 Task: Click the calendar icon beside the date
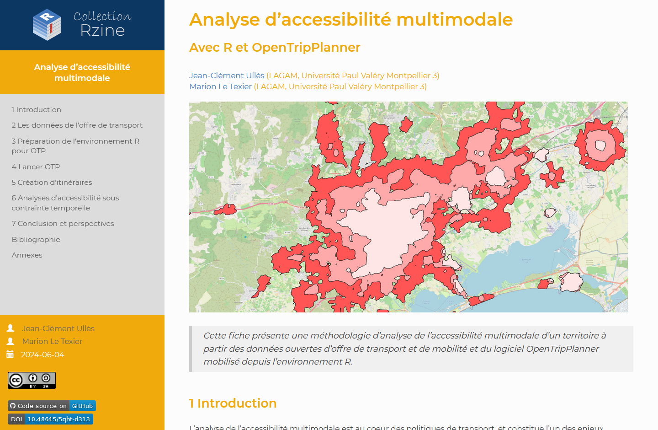(x=10, y=355)
